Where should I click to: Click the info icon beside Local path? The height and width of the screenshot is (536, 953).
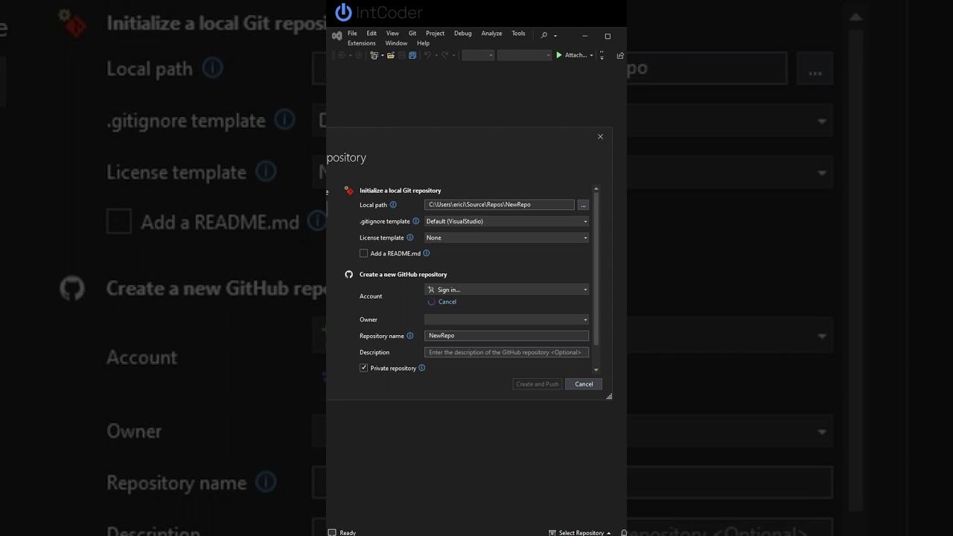[393, 205]
